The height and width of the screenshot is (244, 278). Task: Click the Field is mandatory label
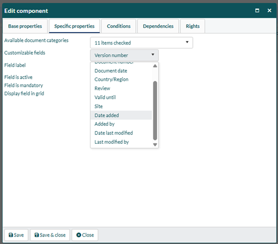click(23, 85)
